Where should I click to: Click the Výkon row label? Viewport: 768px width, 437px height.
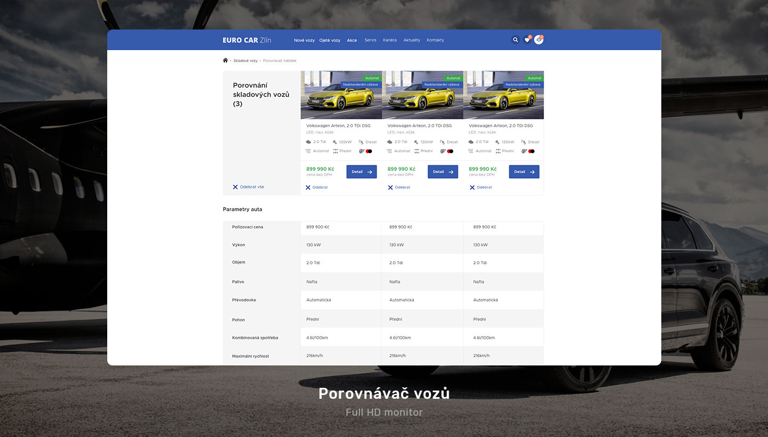238,245
